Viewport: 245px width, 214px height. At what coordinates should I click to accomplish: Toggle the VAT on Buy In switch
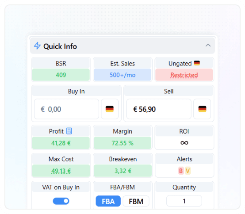[x=61, y=201]
